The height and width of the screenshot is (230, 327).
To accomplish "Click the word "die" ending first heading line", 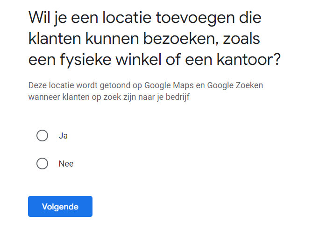I will (x=249, y=18).
